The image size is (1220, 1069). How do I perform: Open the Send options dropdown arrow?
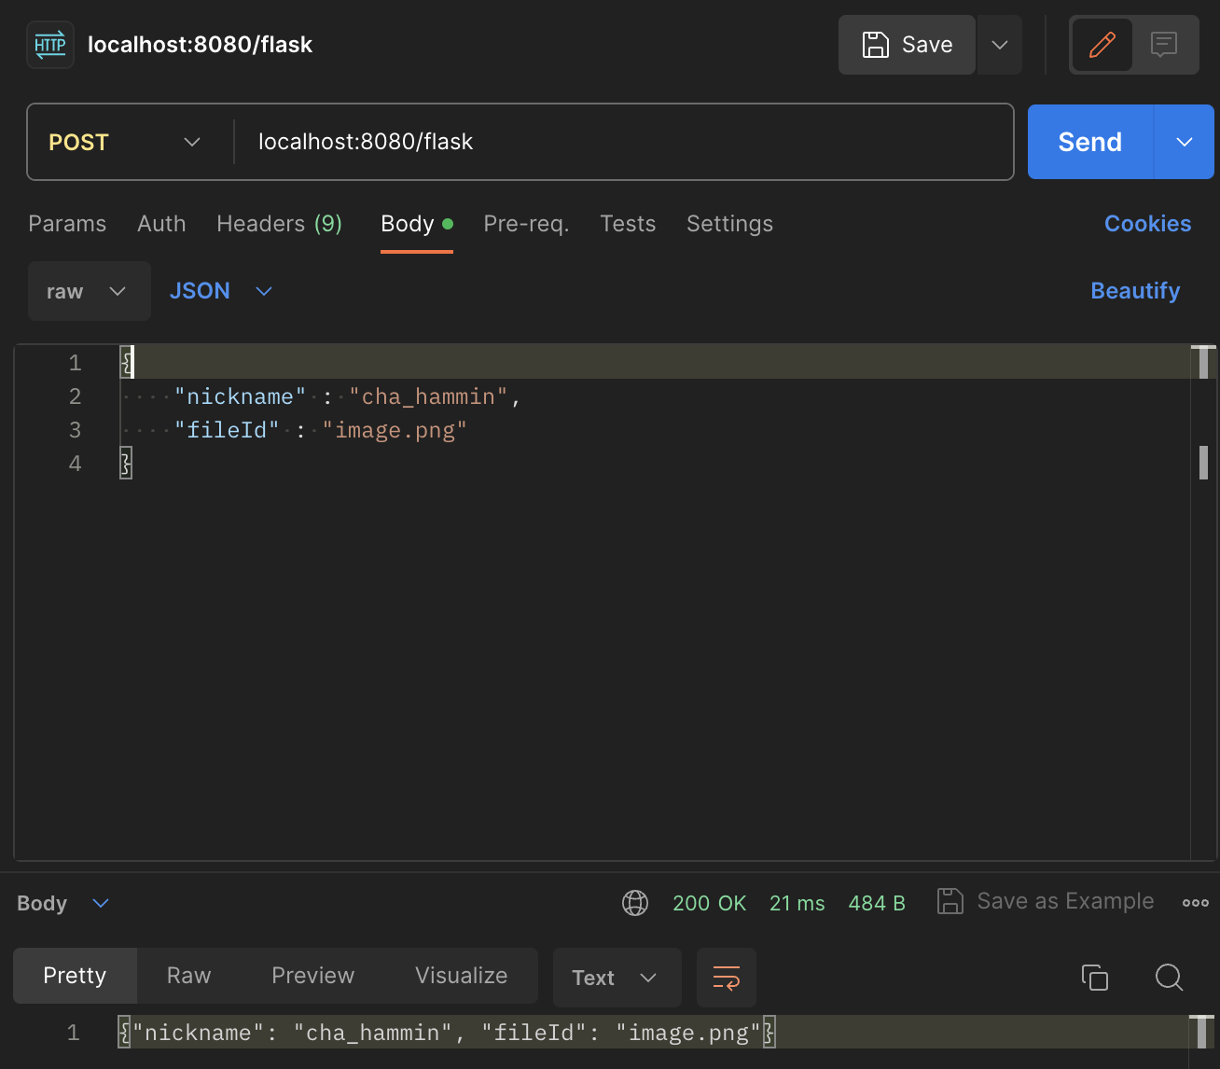tap(1185, 142)
